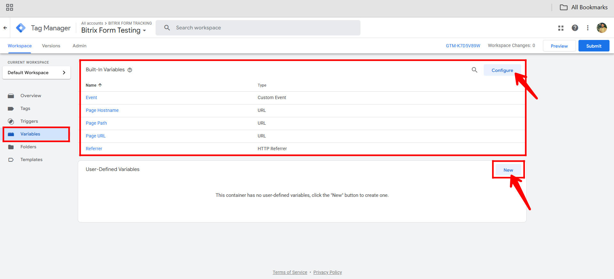Click the Preview button
The width and height of the screenshot is (614, 279).
click(559, 46)
